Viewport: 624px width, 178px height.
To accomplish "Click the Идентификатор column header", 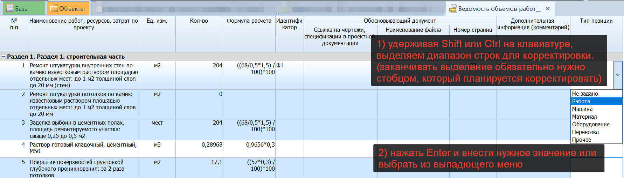I will (289, 34).
